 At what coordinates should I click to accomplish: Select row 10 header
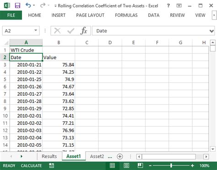[x=5, y=116]
